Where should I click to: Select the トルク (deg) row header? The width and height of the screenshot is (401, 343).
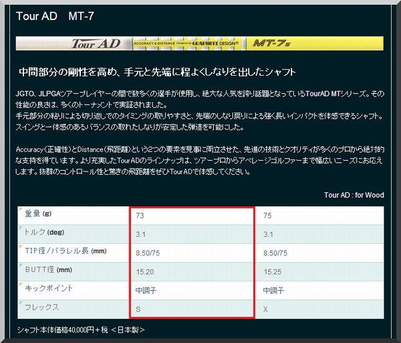click(x=73, y=234)
